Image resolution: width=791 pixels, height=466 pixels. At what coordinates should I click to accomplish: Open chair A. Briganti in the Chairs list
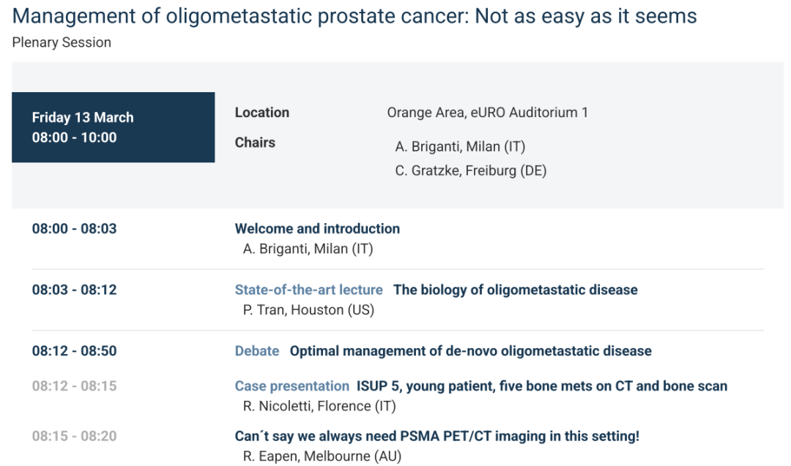pos(460,146)
